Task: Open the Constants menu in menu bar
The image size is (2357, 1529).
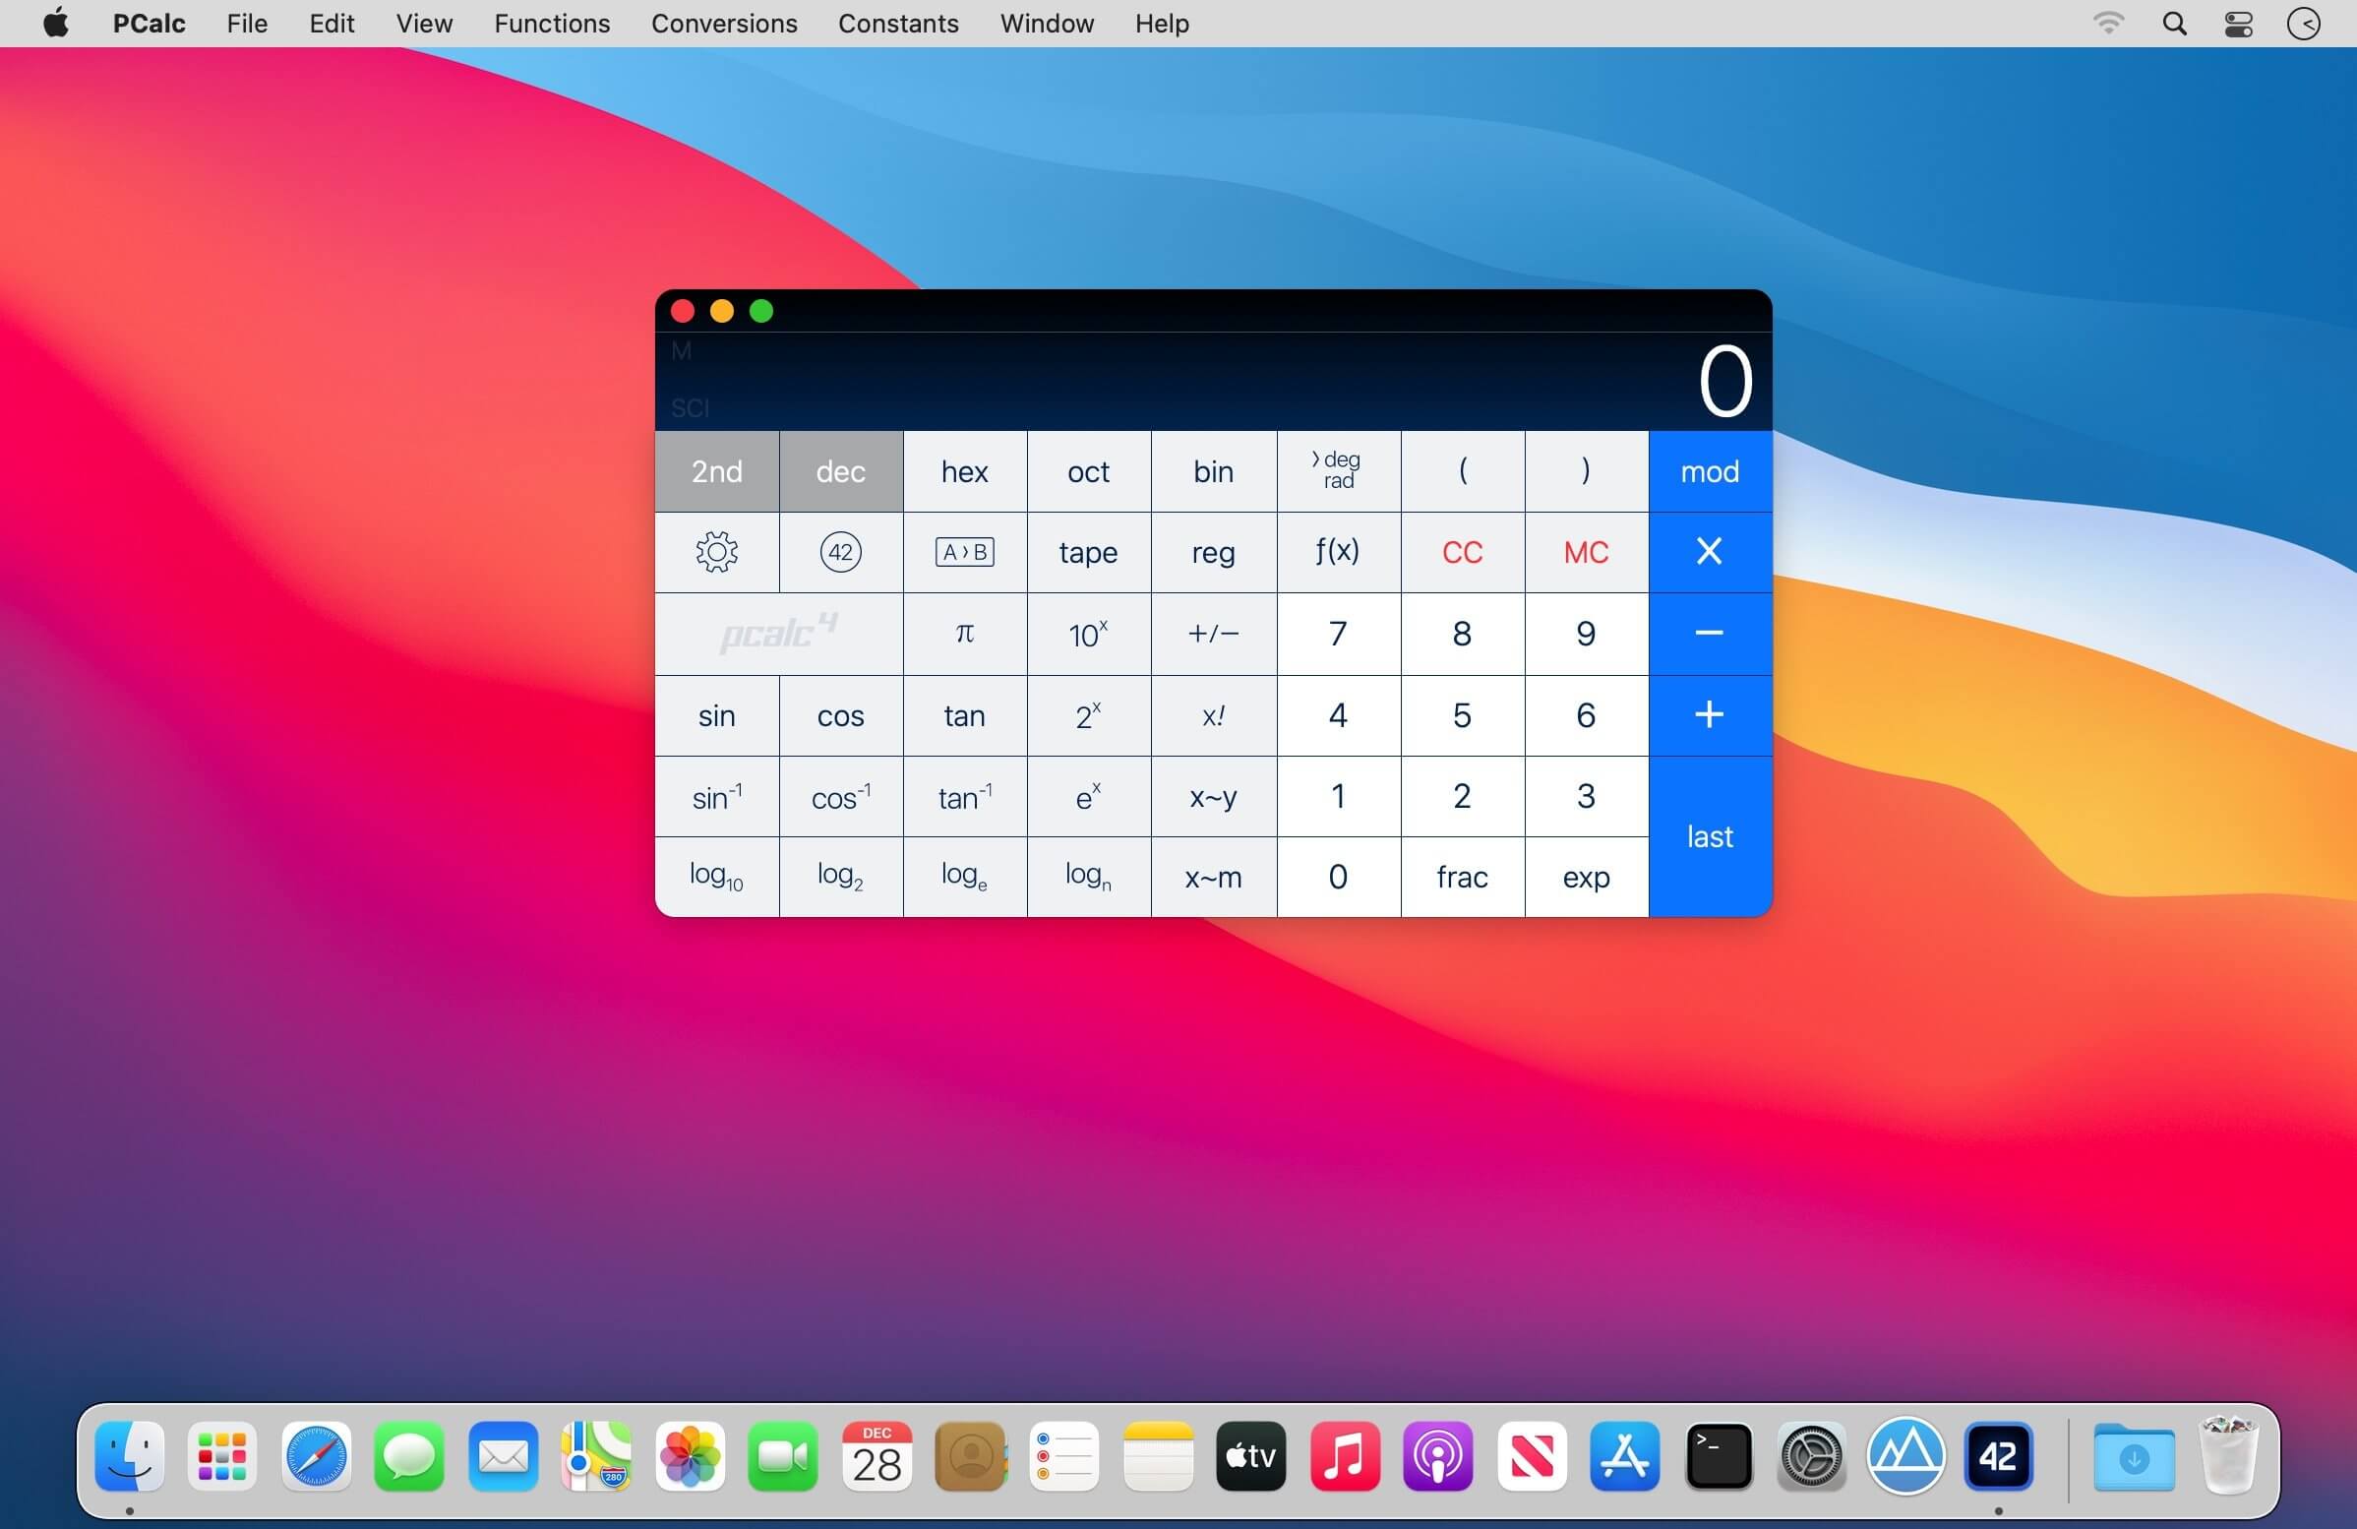Action: pos(897,23)
